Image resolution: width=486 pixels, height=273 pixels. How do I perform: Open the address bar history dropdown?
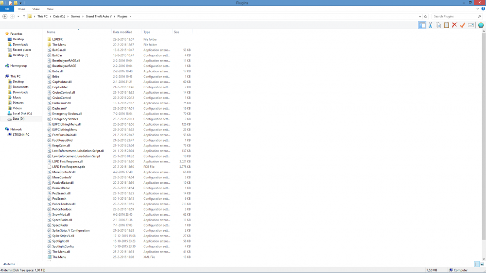pos(420,16)
